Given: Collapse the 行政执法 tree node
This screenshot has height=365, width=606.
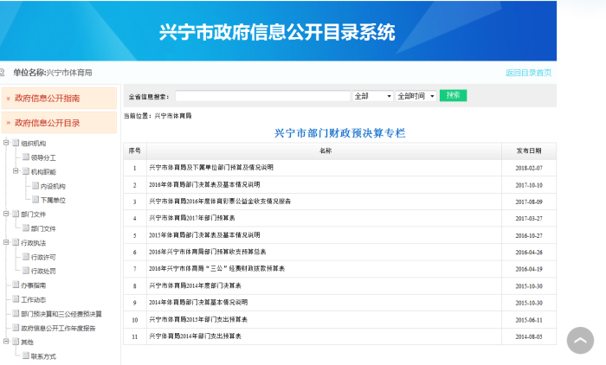Looking at the screenshot, I should (x=6, y=242).
